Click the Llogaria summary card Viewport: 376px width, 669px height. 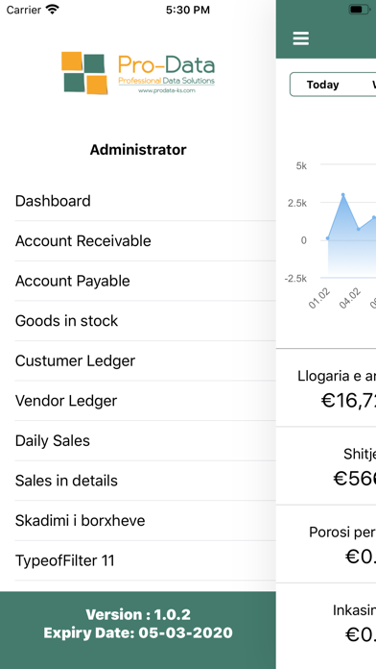pyautogui.click(x=326, y=387)
